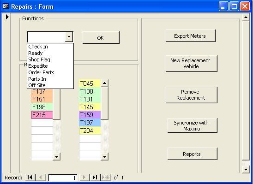Go to next record navigation icon

pyautogui.click(x=84, y=178)
